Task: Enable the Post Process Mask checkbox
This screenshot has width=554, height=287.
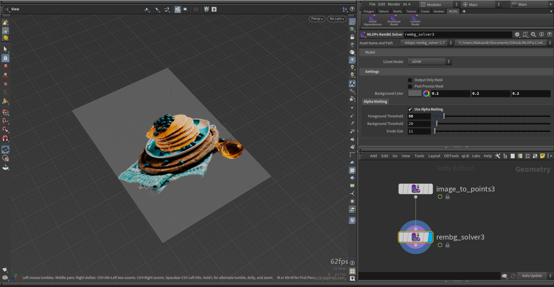Action: click(410, 87)
